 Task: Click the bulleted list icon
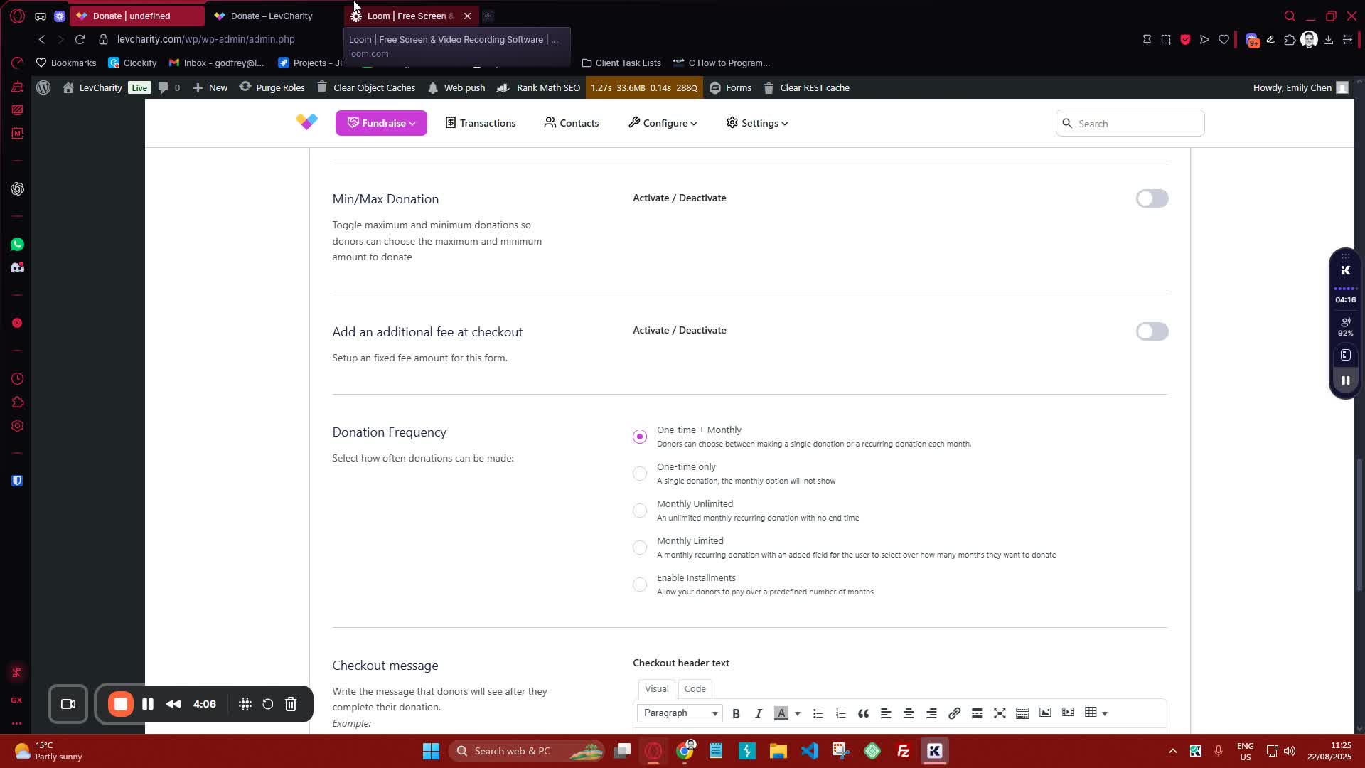[x=818, y=713]
